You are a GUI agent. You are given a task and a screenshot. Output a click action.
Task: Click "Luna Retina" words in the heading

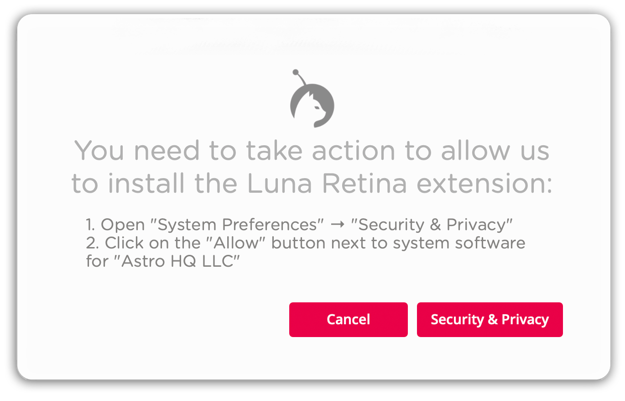coord(327,184)
